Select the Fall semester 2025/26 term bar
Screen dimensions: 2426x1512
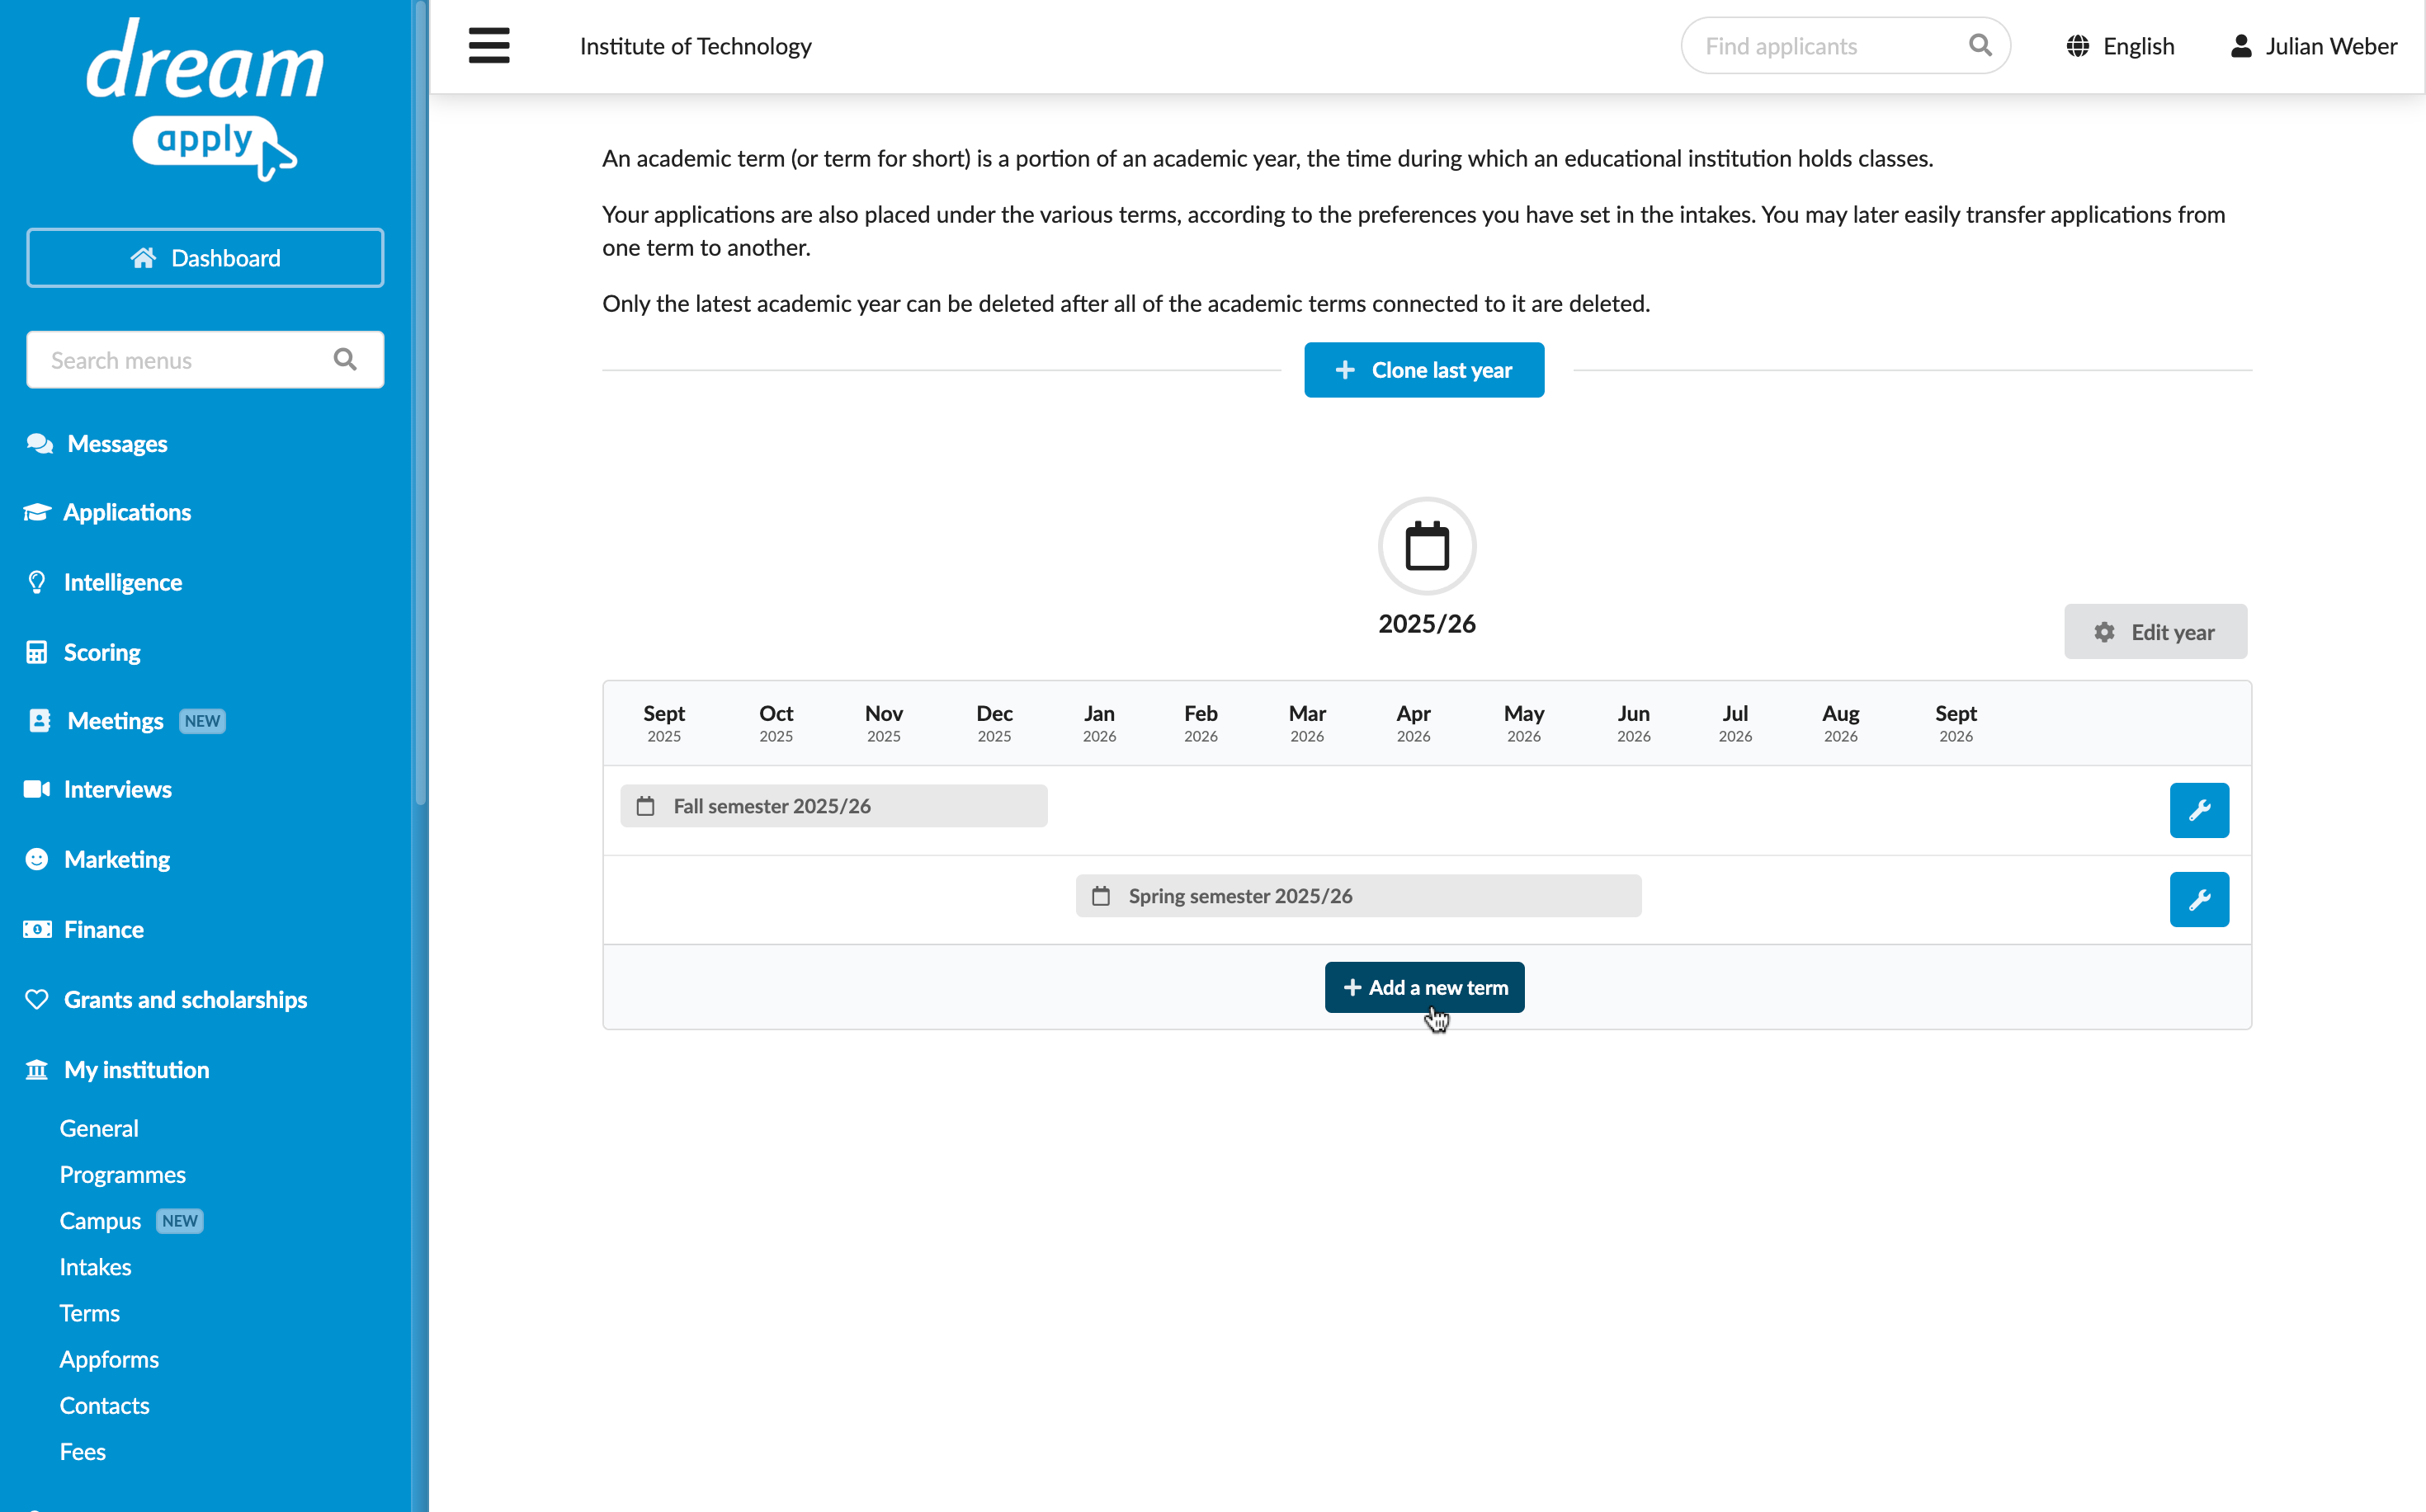[833, 806]
